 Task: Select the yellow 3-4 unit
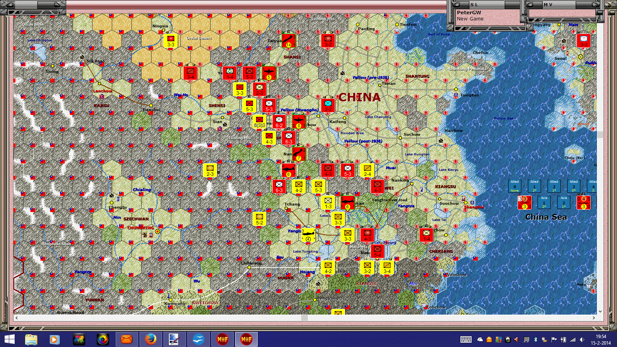tap(387, 268)
